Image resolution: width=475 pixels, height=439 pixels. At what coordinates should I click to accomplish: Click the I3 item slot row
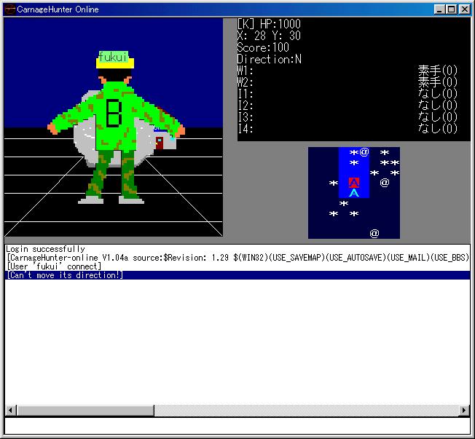pyautogui.click(x=348, y=117)
